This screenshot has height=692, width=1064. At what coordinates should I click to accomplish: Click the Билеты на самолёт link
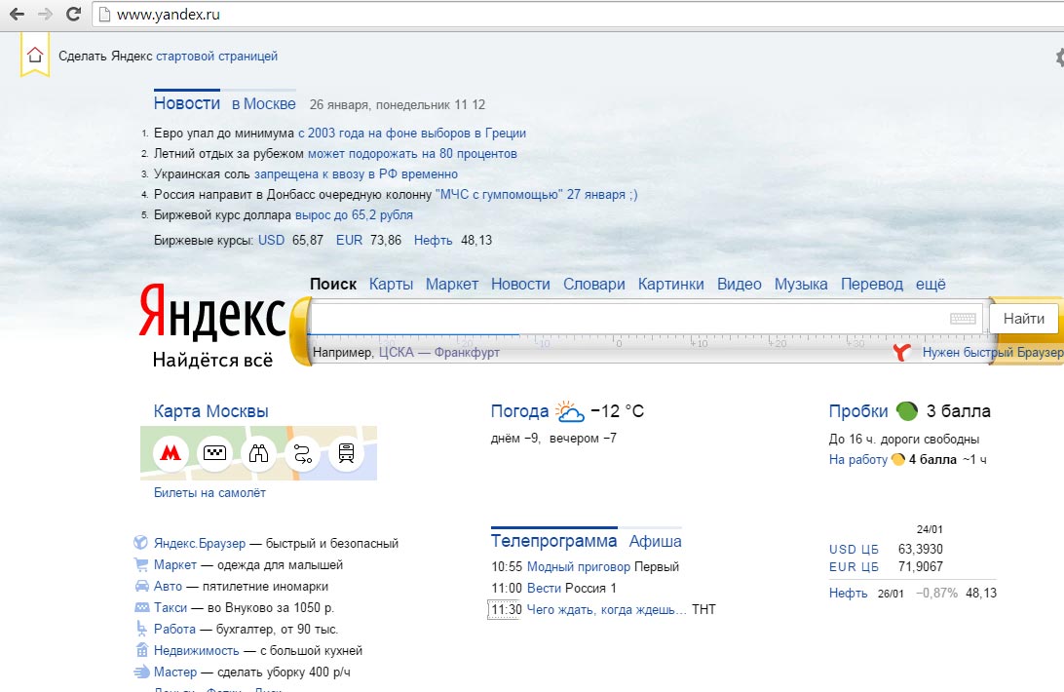[x=209, y=492]
